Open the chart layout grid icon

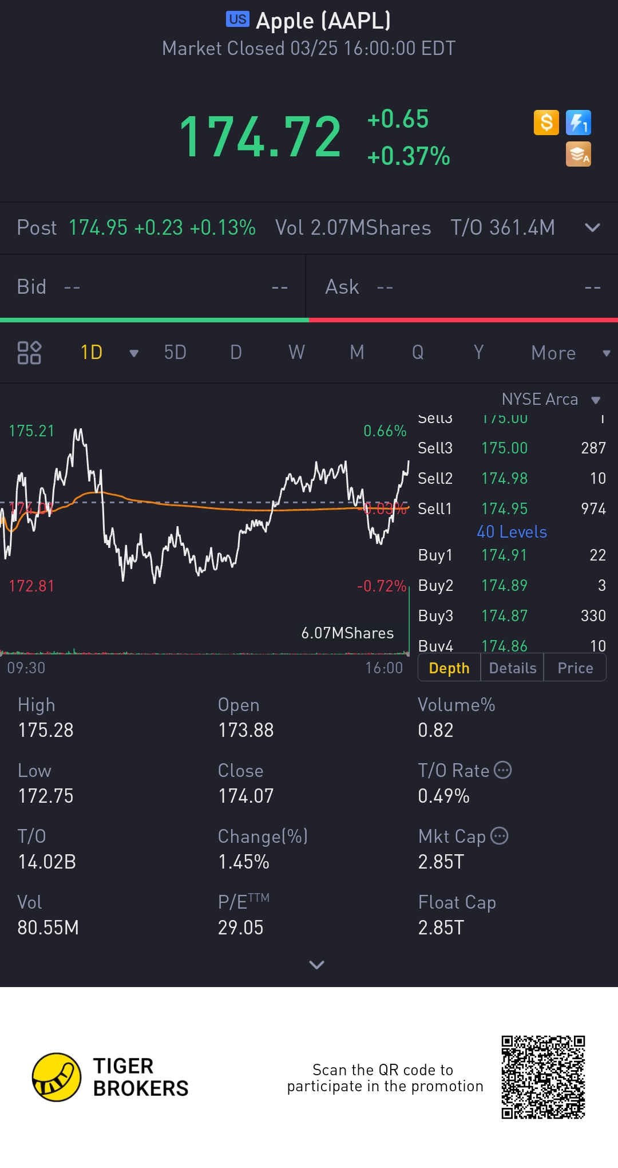(29, 353)
